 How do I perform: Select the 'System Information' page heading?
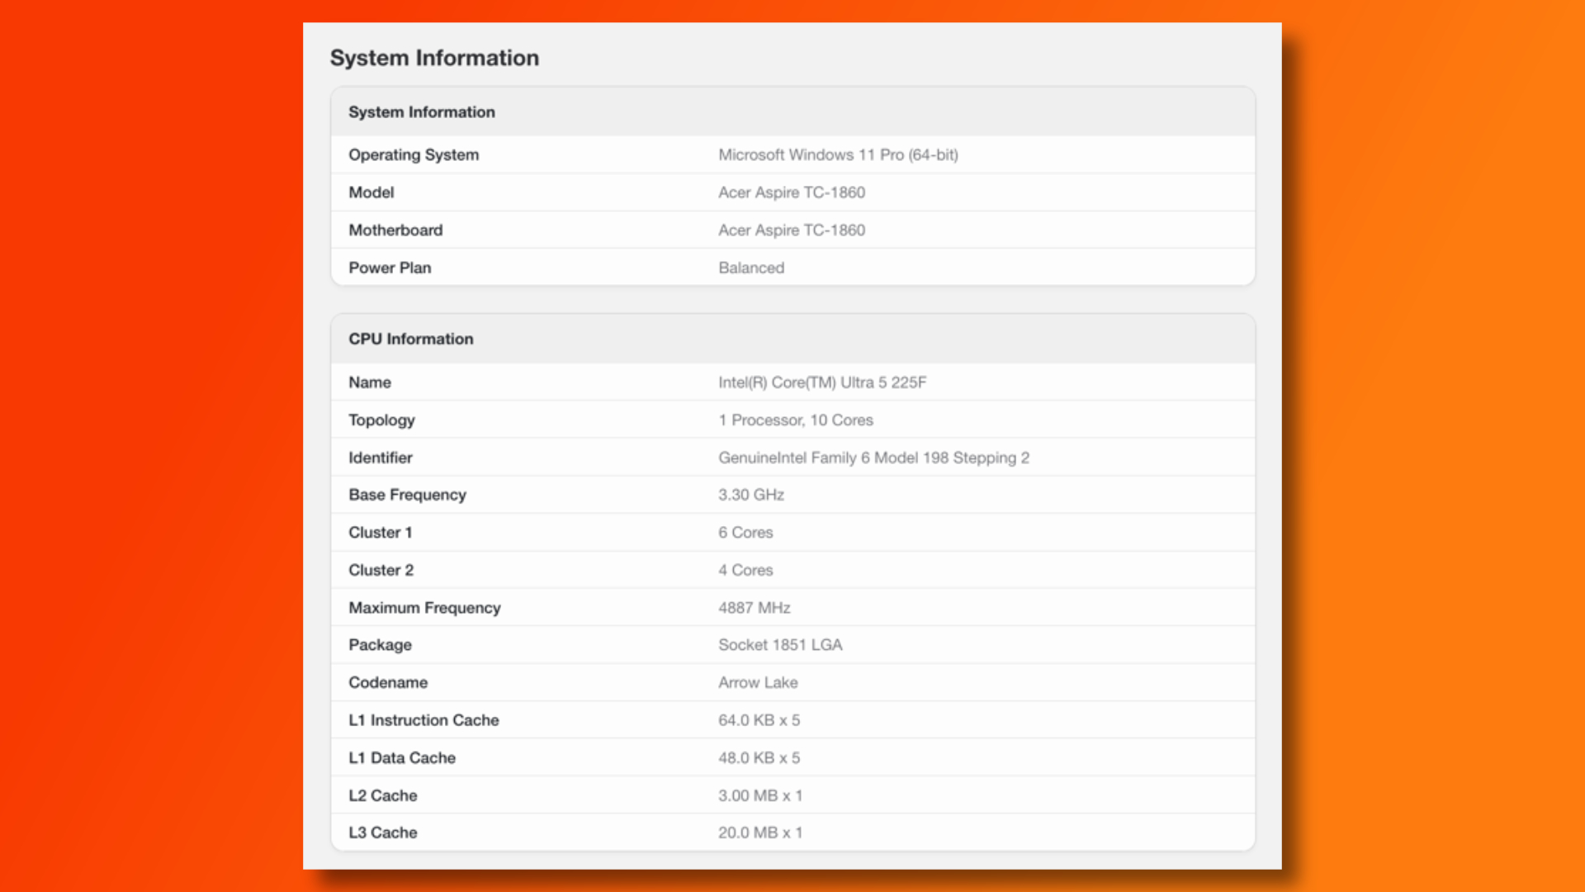click(x=434, y=58)
